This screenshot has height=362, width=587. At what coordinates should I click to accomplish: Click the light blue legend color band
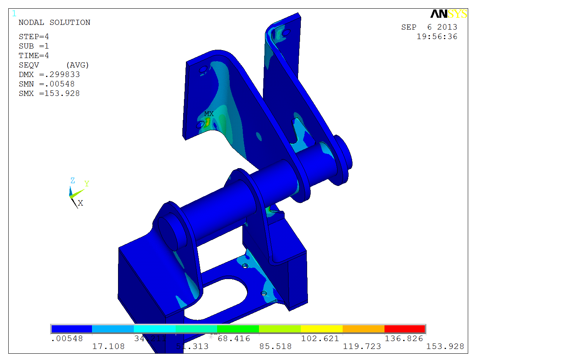click(x=113, y=329)
